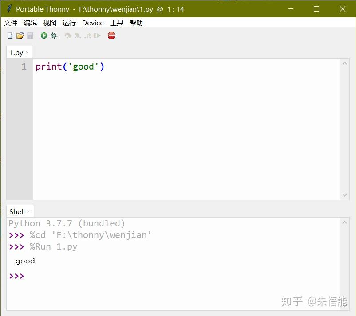Open the 运行 menu
Viewport: 356px width, 316px height.
pos(69,23)
